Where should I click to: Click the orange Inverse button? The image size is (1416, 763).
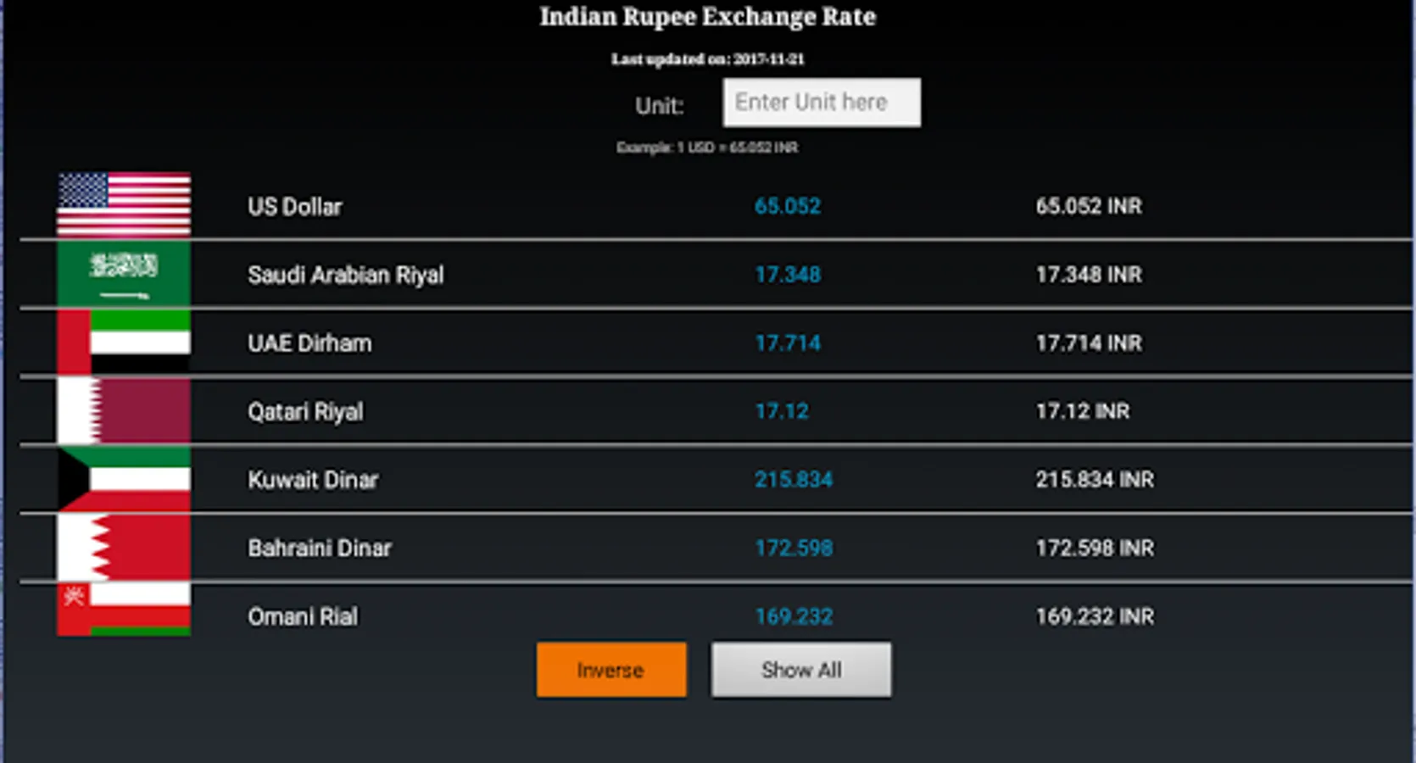[611, 670]
